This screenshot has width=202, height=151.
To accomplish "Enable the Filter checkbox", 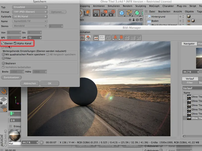I will (x=4, y=58).
